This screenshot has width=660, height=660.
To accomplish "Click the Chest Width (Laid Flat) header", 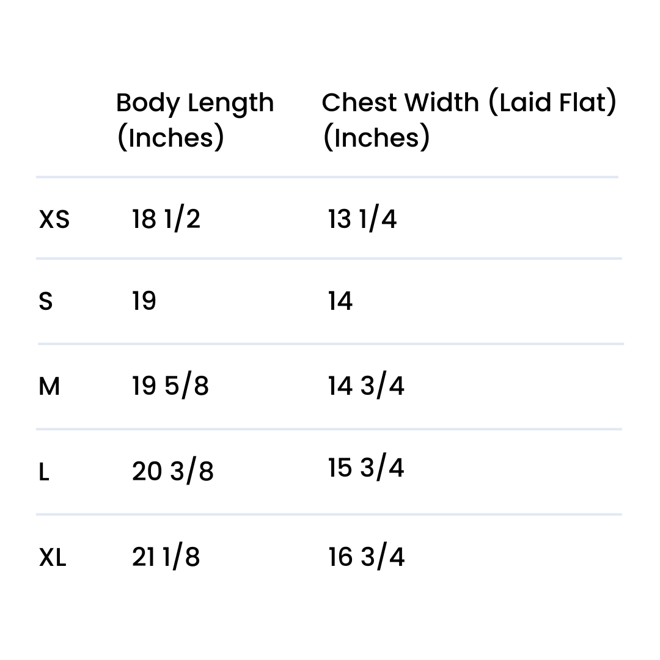I will point(469,103).
